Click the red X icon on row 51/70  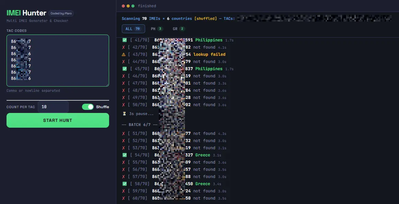click(x=124, y=133)
